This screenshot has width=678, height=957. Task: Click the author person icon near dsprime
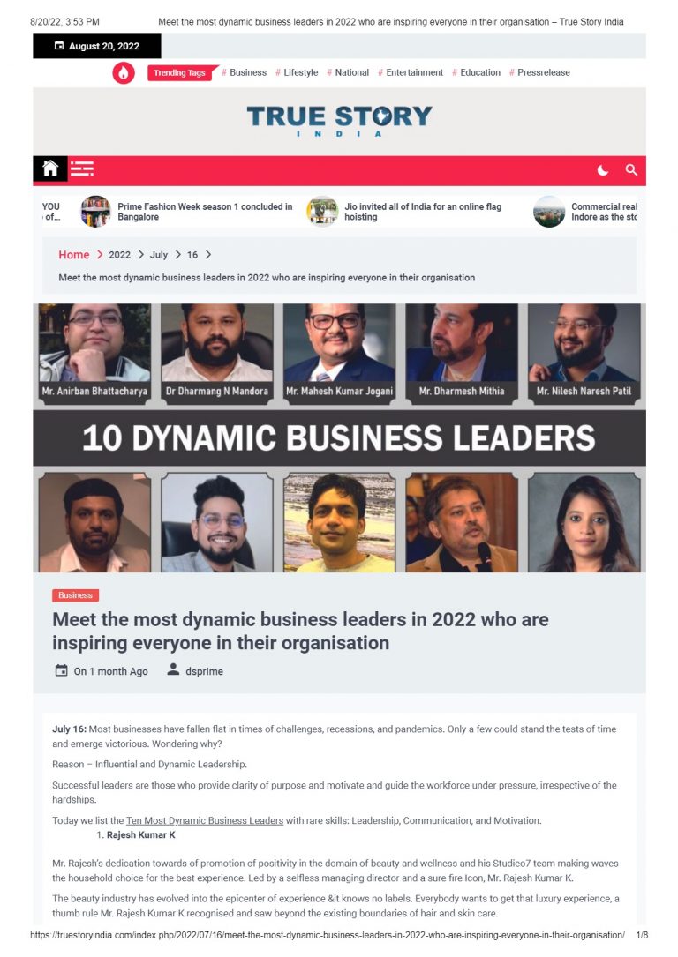(173, 670)
